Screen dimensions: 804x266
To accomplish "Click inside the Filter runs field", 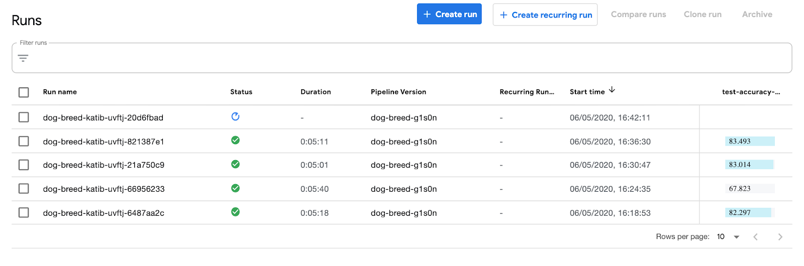I will (402, 58).
